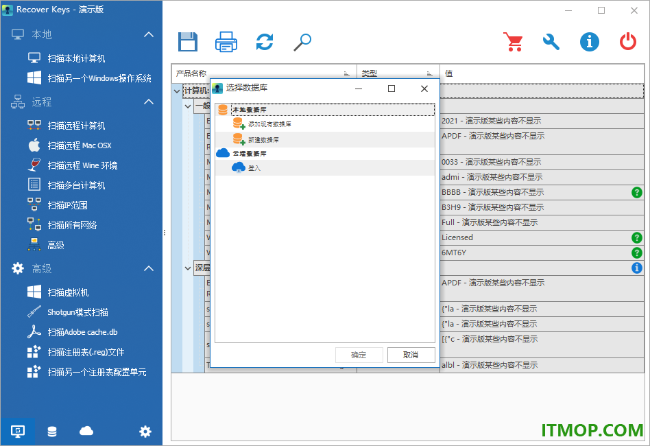Switch to the bottom cloud tab icon
Viewport: 650px width, 446px height.
(86, 431)
